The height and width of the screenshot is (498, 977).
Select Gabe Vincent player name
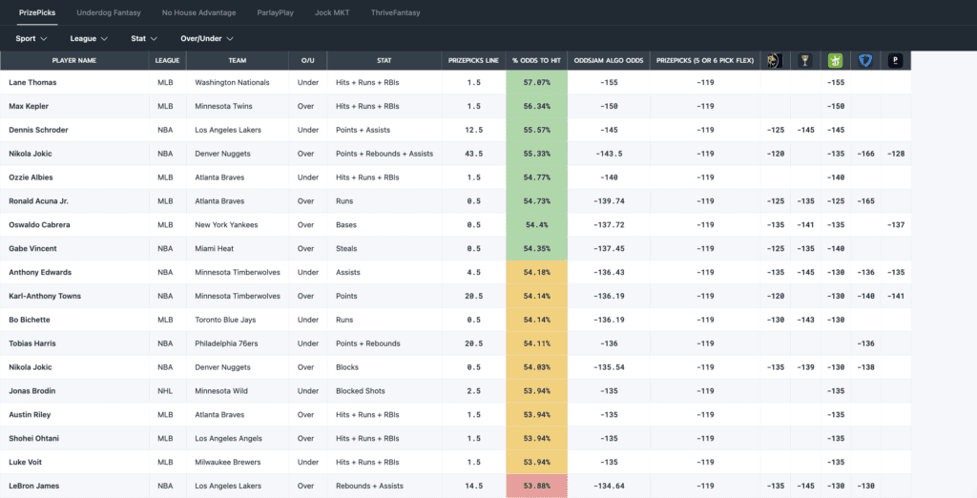coord(32,249)
